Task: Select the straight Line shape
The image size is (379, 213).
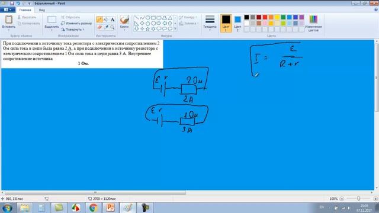Action: coord(137,18)
